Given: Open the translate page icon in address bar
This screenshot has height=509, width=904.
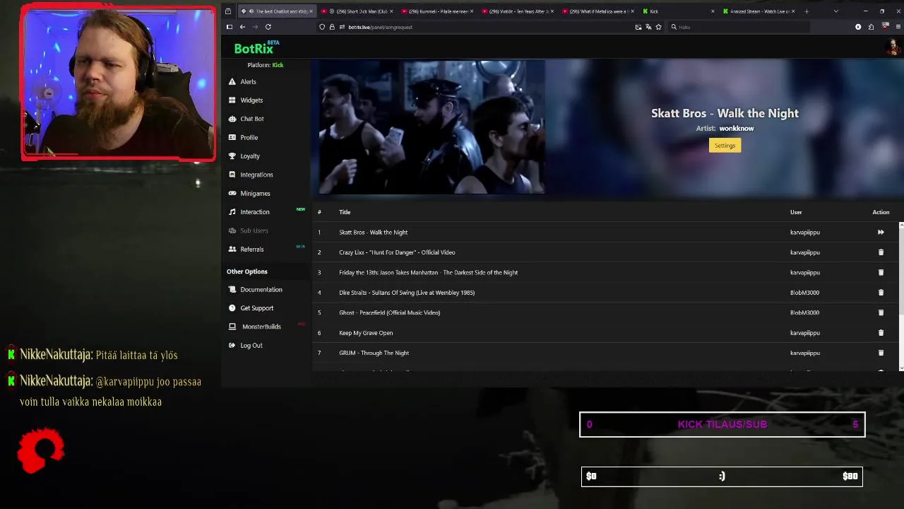Looking at the screenshot, I should 648,27.
